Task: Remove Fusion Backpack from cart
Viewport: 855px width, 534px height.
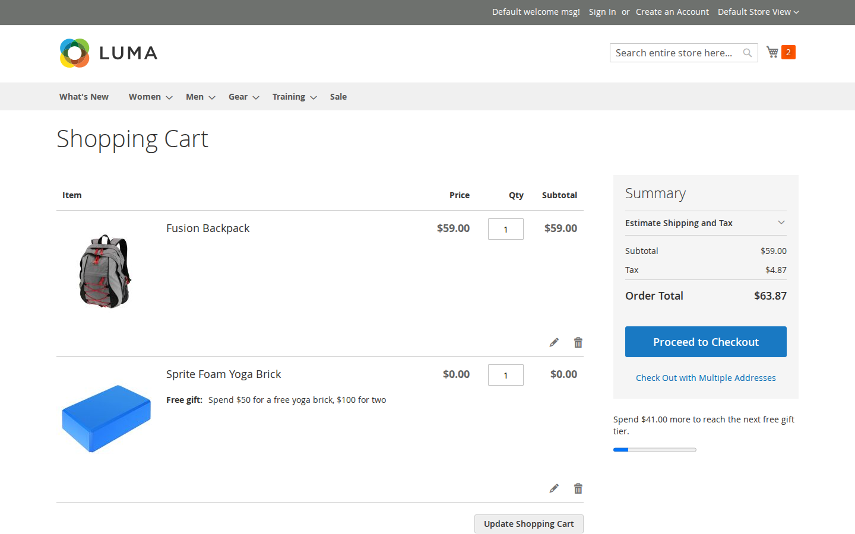Action: coord(578,342)
